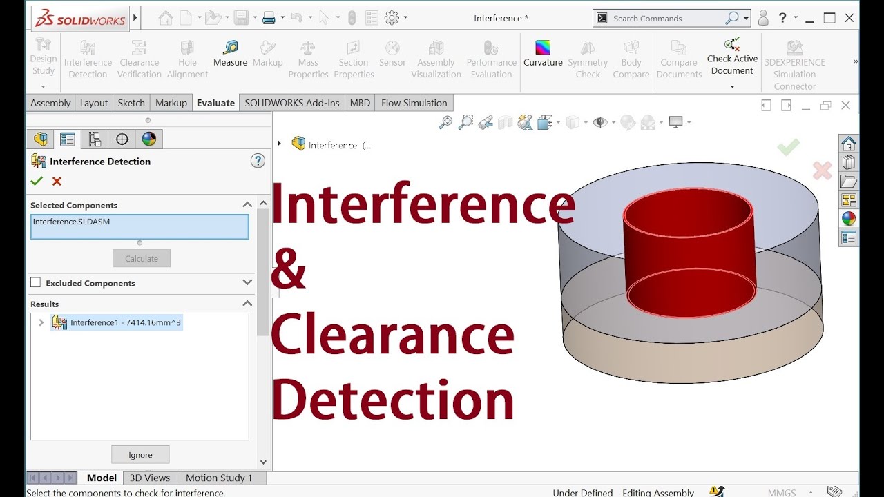Open the Flow Simulation tab
This screenshot has height=497, width=884.
pyautogui.click(x=414, y=103)
